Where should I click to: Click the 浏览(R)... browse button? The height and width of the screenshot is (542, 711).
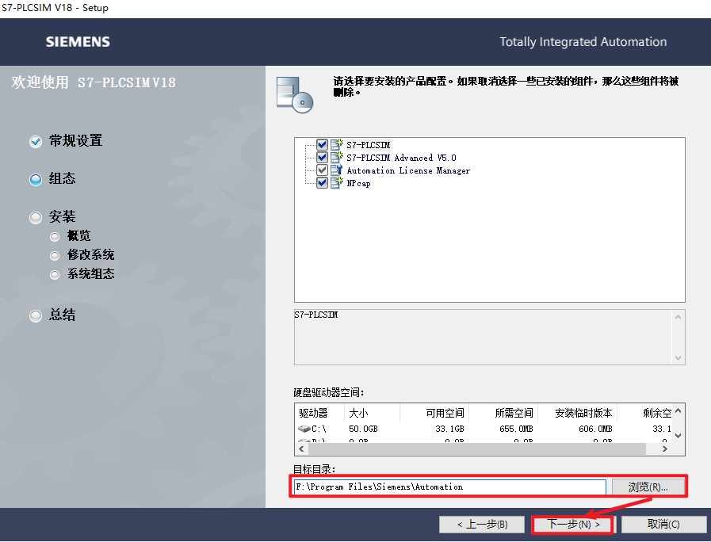pos(648,487)
